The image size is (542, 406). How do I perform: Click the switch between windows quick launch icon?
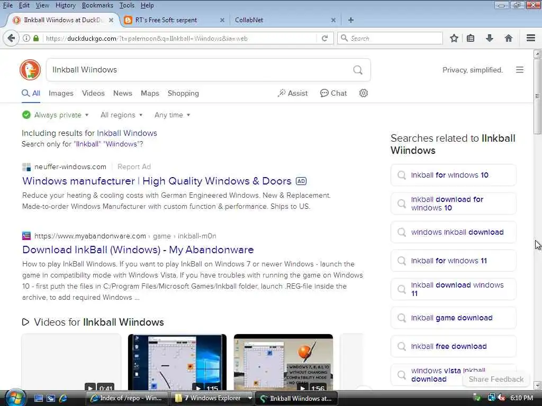tap(51, 399)
